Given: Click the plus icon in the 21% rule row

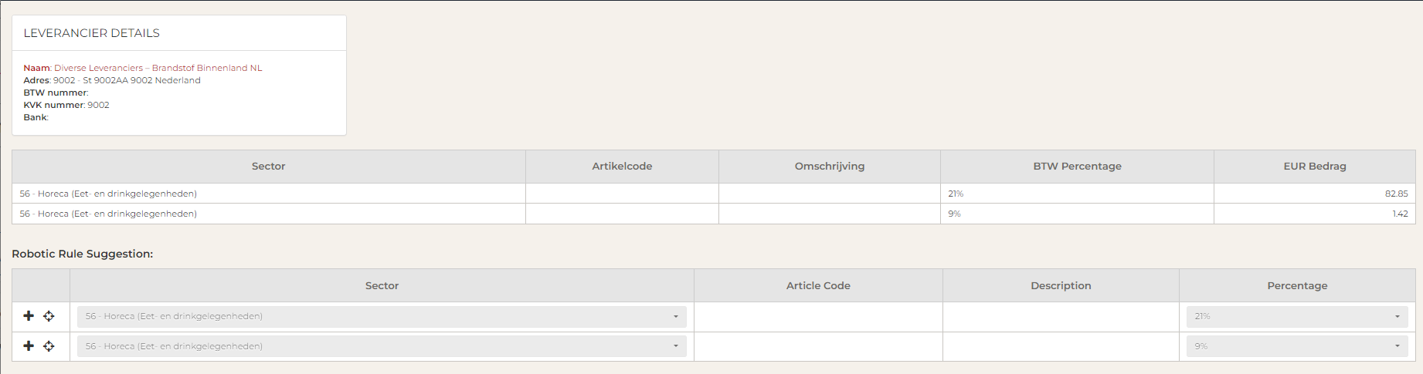Looking at the screenshot, I should click(x=29, y=316).
